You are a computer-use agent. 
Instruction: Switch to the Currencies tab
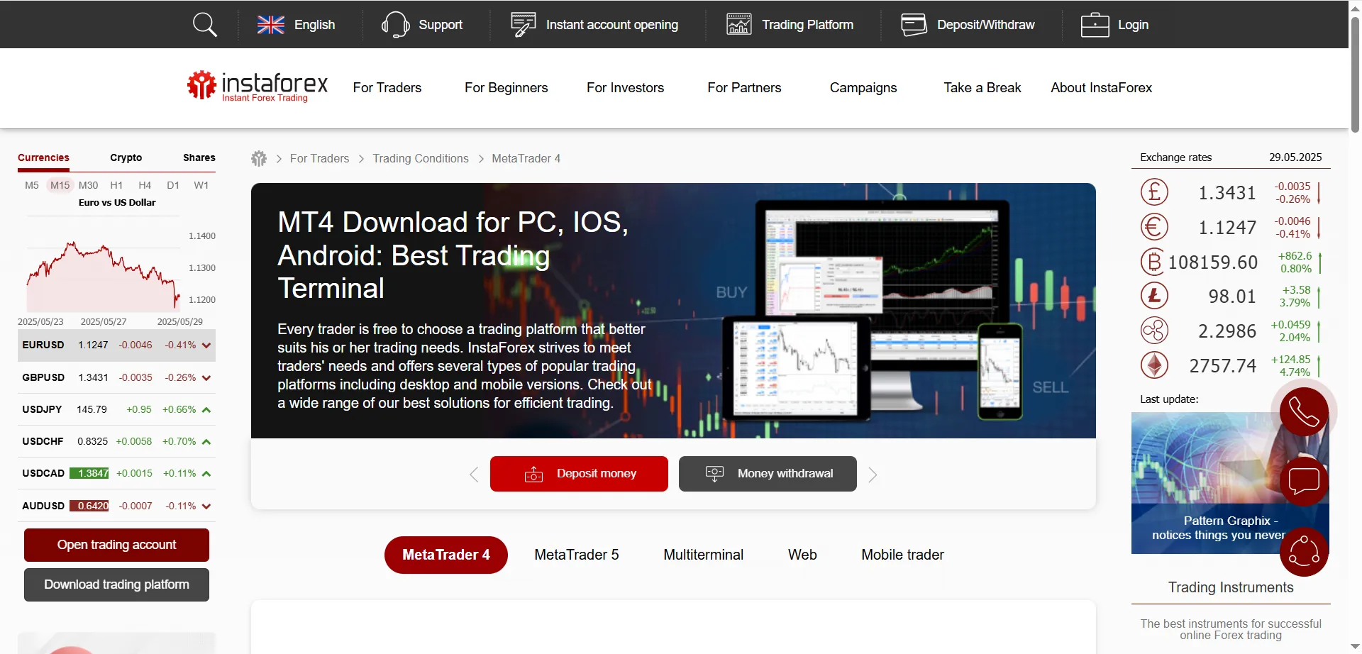tap(43, 157)
